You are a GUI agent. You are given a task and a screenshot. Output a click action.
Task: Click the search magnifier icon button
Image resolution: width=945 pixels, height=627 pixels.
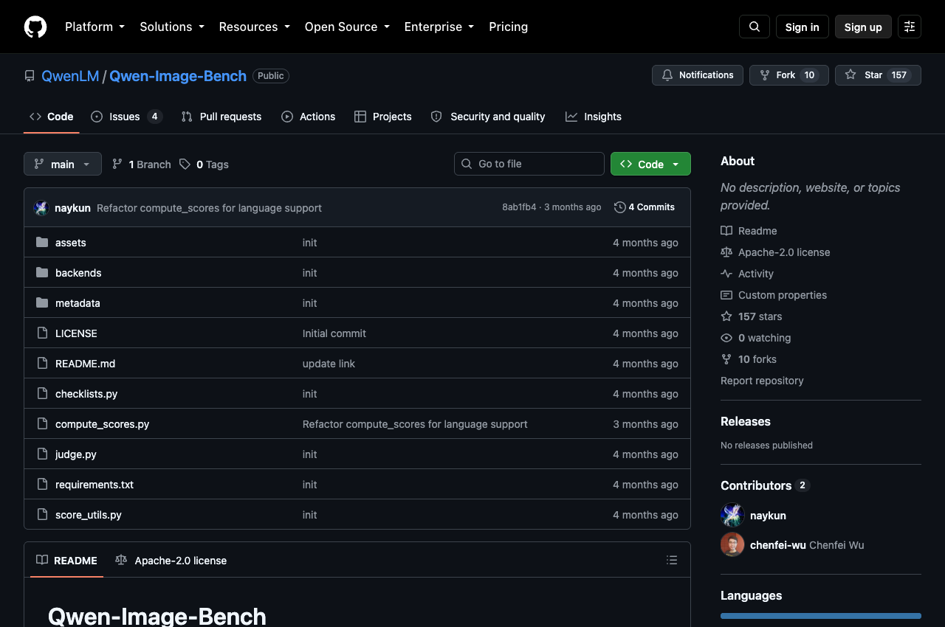click(x=755, y=27)
